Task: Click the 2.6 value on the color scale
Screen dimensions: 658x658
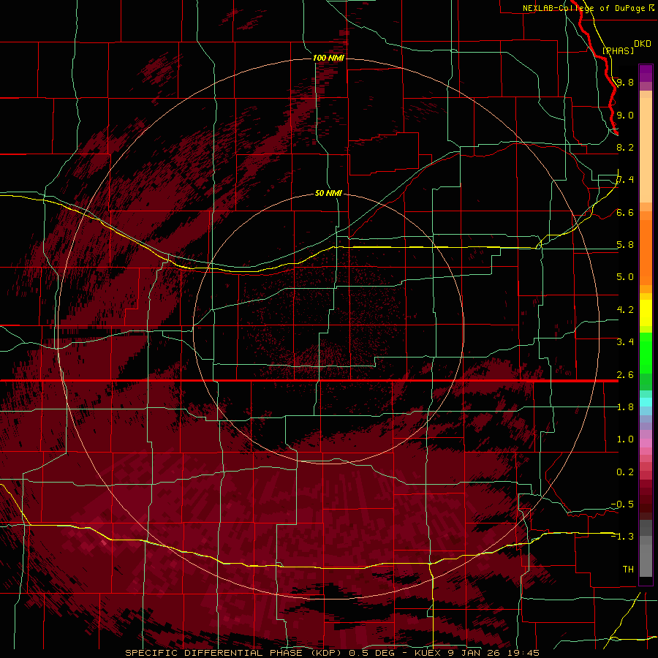Action: click(x=625, y=375)
